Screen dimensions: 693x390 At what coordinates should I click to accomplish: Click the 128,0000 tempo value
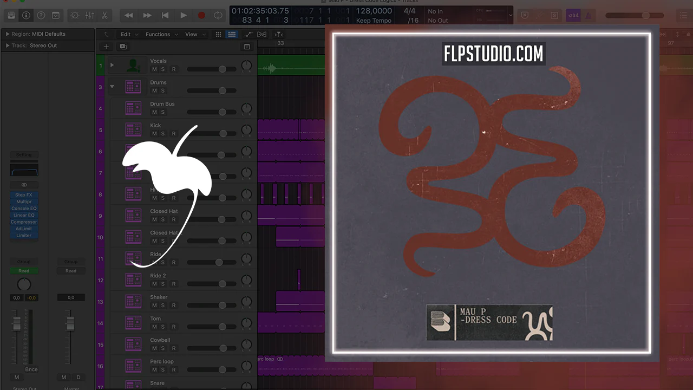[x=374, y=11]
